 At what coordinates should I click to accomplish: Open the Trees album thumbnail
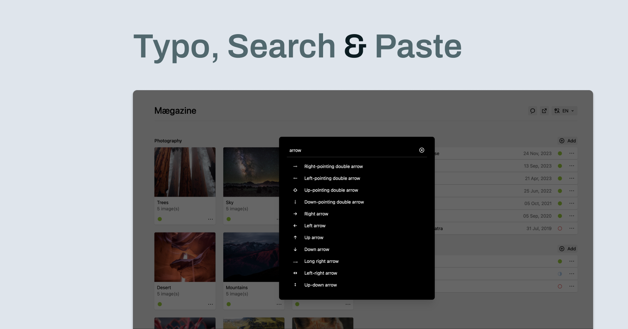coord(185,172)
